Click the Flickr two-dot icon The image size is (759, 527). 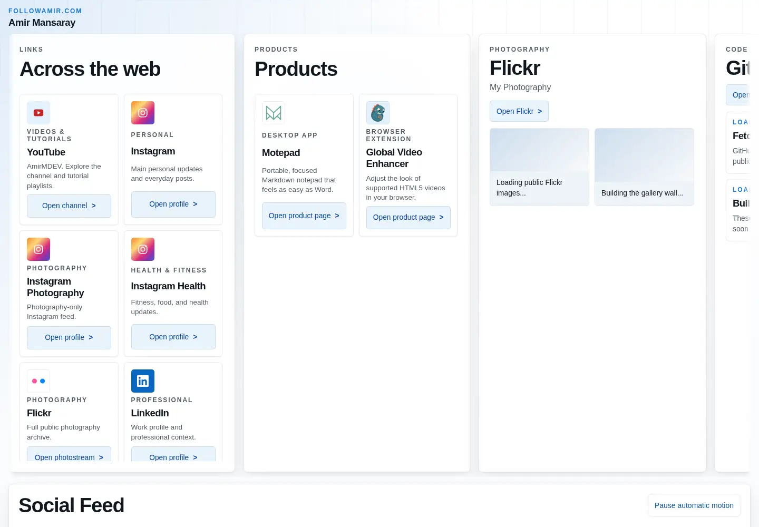pos(38,381)
